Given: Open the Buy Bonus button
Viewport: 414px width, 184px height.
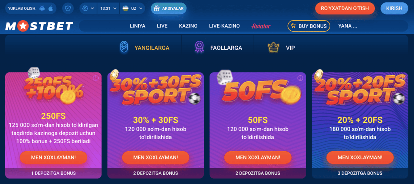Looking at the screenshot, I should tap(308, 26).
